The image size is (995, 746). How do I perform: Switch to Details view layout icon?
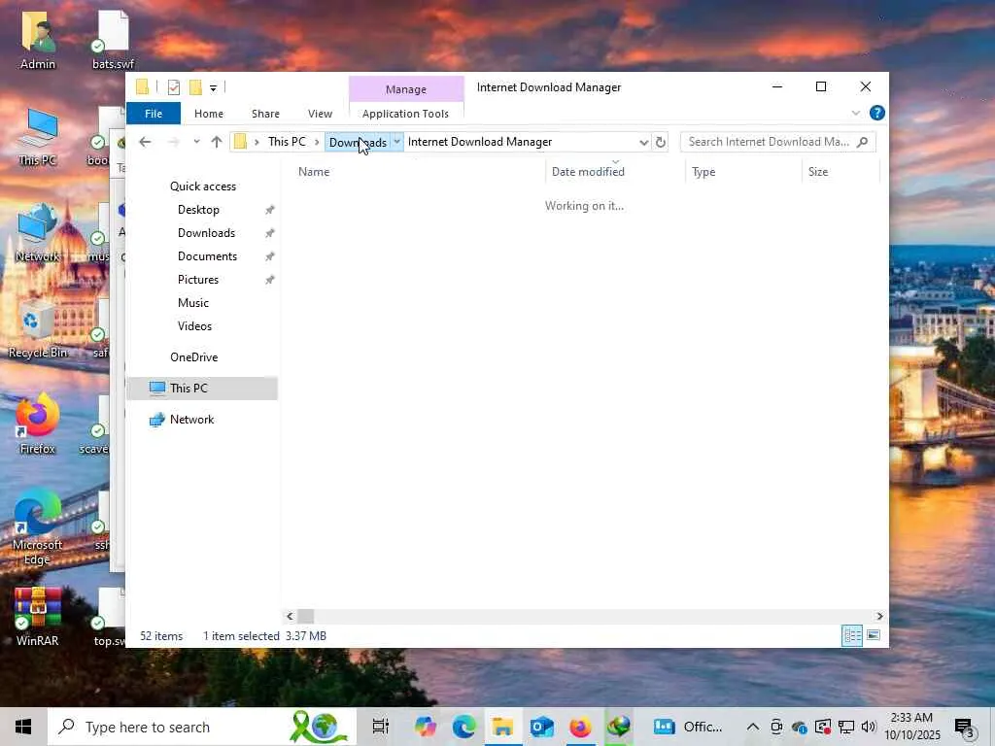click(x=851, y=635)
